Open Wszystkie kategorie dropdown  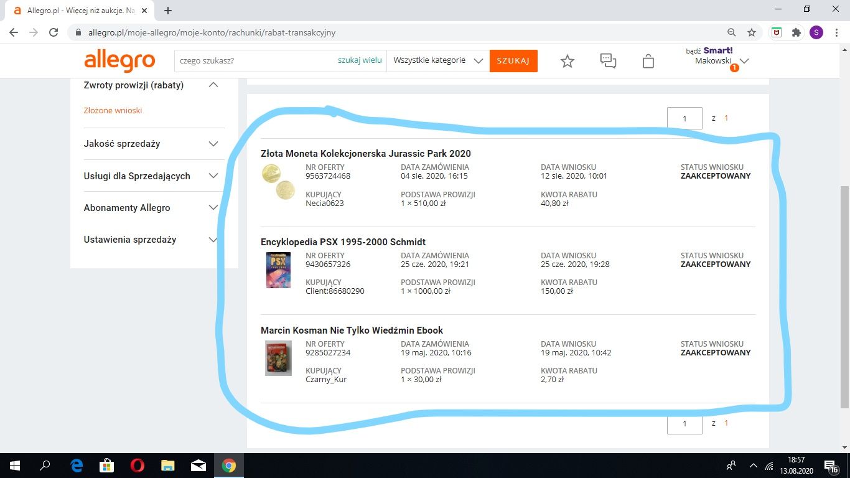438,61
